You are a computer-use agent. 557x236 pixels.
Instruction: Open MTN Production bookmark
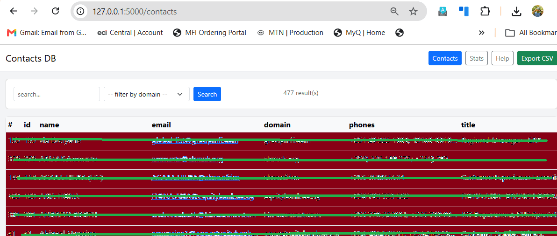pos(290,33)
